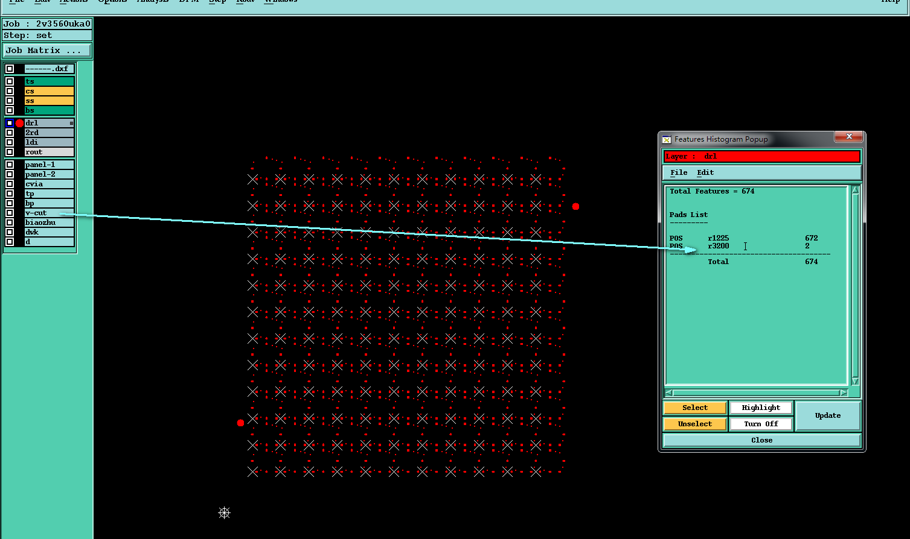This screenshot has width=910, height=539.
Task: Select the cvia layer name
Action: coord(50,184)
